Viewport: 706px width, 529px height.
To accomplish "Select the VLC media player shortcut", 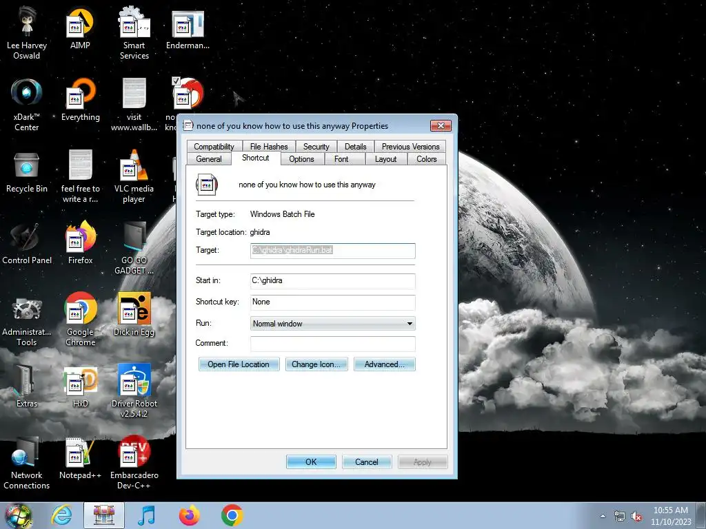I will tap(134, 176).
